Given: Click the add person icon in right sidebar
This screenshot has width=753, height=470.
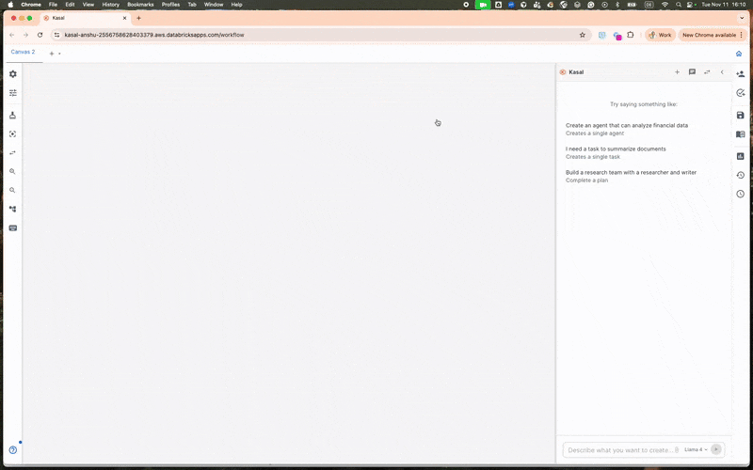Looking at the screenshot, I should click(740, 74).
